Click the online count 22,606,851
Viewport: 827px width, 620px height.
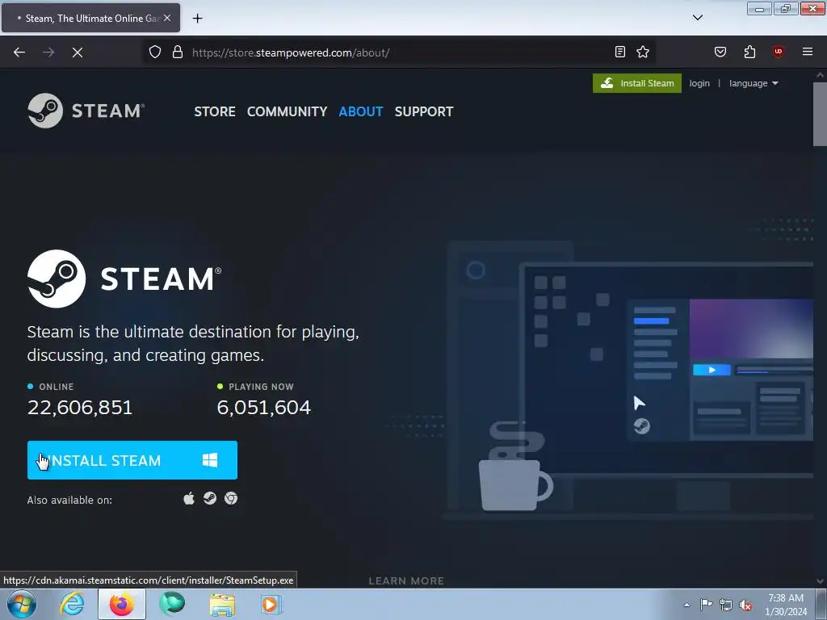point(80,408)
